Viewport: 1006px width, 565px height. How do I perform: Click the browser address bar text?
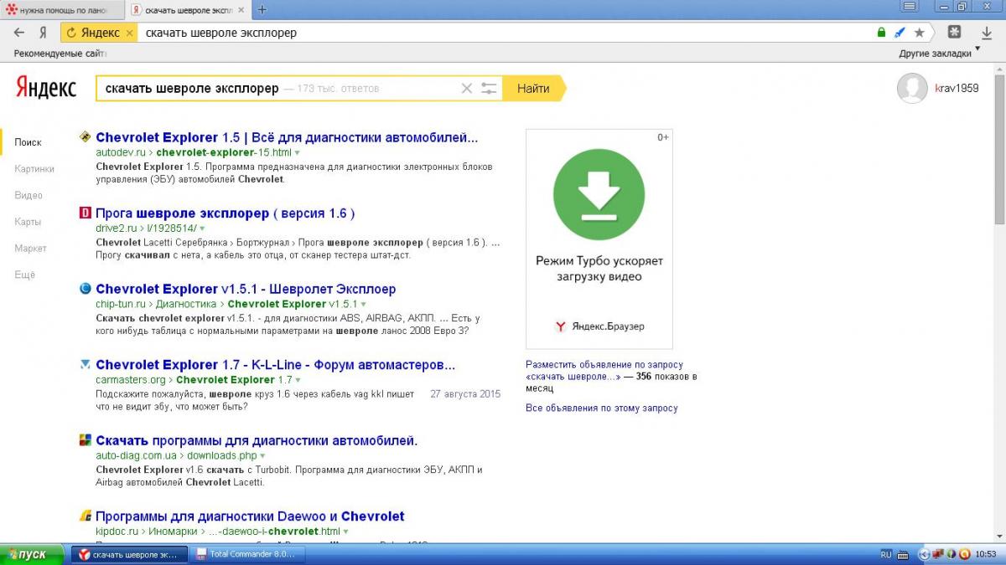[x=221, y=33]
